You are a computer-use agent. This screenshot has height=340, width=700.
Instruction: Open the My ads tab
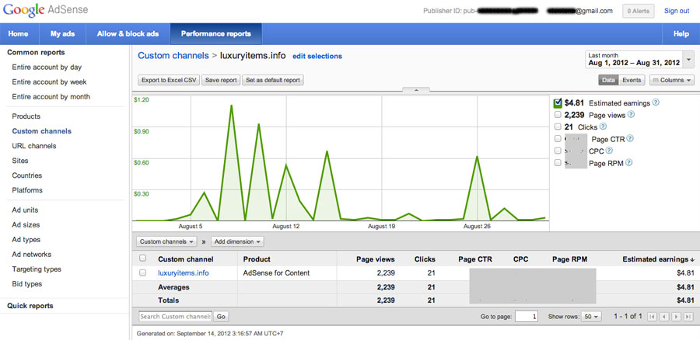tap(62, 34)
